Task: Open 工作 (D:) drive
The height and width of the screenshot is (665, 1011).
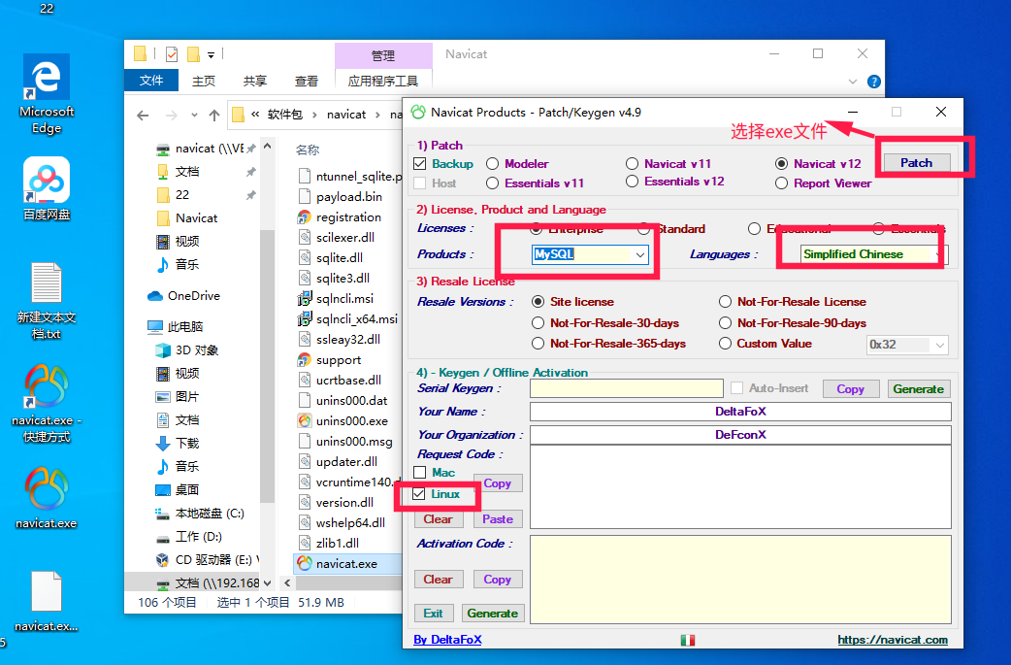Action: (199, 536)
